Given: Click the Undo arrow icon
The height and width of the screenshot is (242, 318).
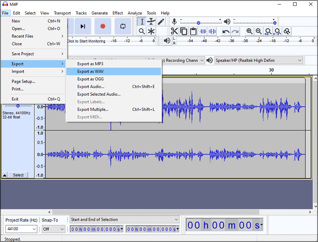Looking at the screenshot, I should click(226, 31).
